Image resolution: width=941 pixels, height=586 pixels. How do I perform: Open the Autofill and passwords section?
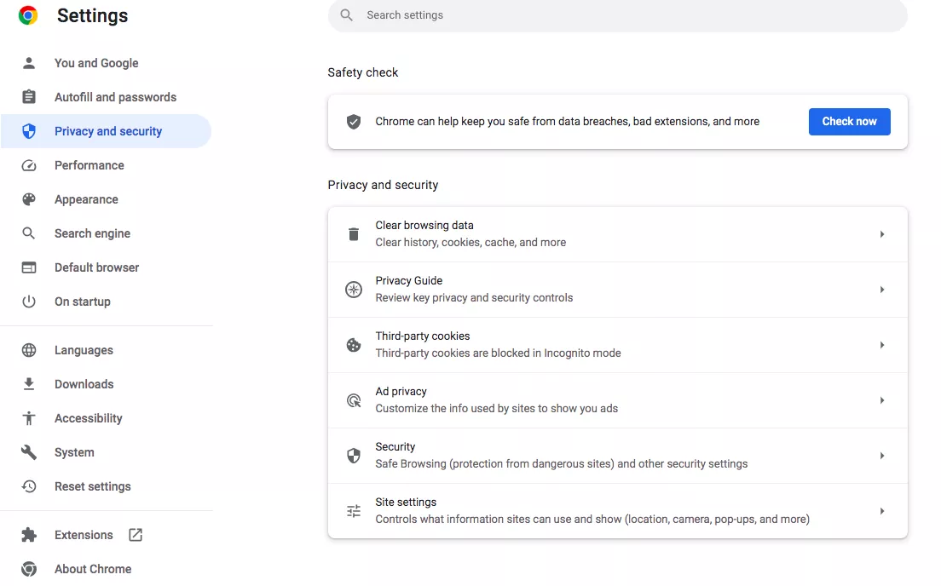115,97
